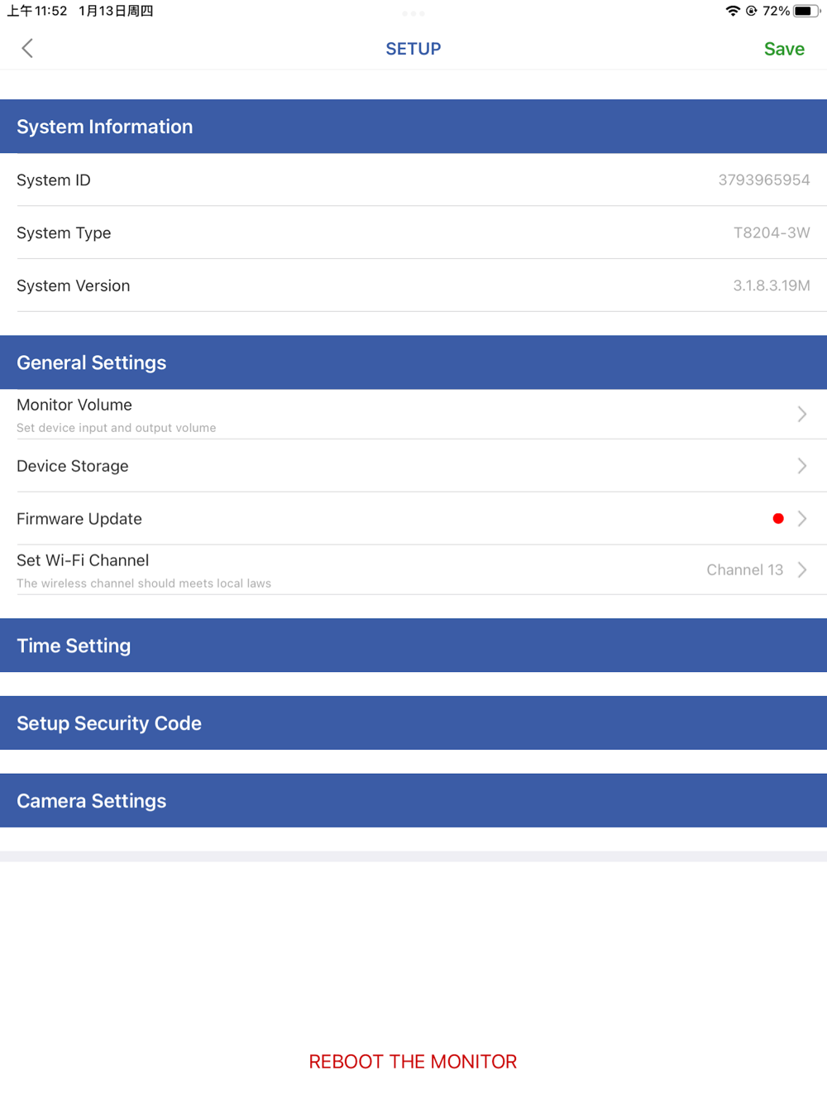This screenshot has width=827, height=1104.
Task: Tap the System ID row
Action: [413, 180]
